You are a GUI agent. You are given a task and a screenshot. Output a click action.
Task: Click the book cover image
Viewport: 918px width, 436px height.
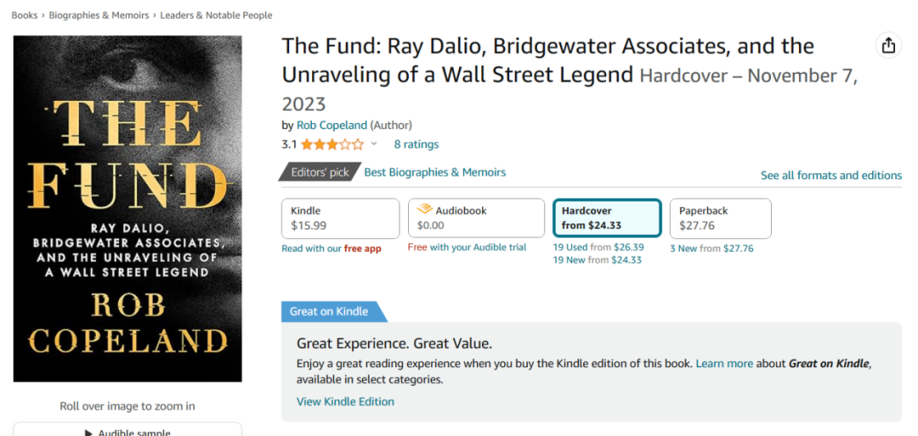(127, 208)
